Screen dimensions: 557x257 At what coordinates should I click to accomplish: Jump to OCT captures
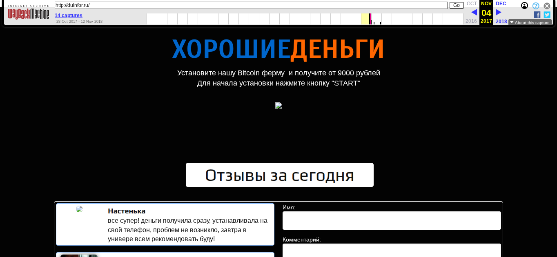472,4
